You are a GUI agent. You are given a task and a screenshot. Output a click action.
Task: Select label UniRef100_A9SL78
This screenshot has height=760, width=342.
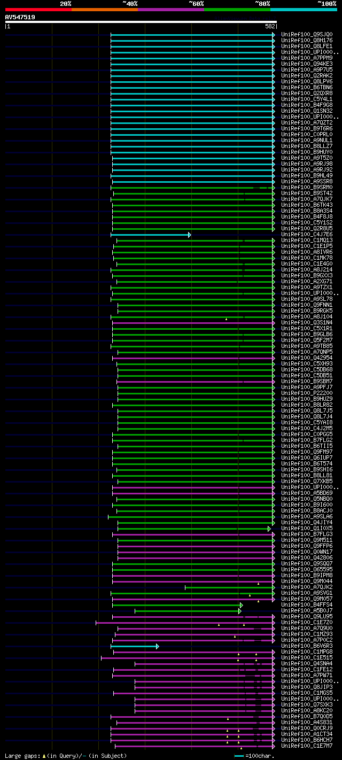click(307, 299)
